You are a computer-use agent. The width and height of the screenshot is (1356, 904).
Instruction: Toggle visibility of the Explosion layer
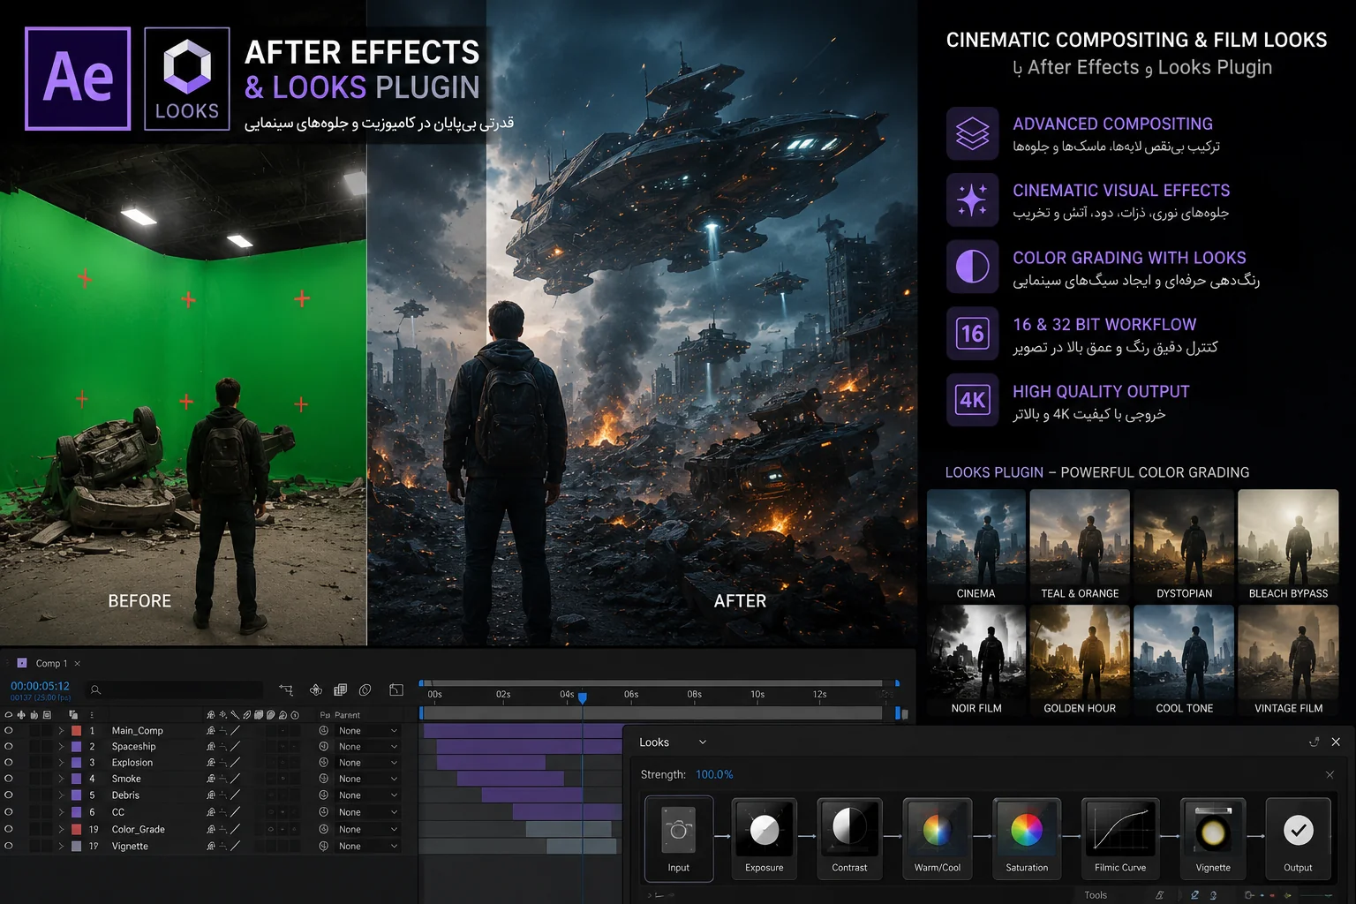[9, 763]
